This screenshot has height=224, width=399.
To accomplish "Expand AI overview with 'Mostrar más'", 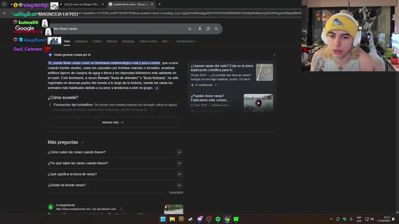I will click(x=113, y=122).
